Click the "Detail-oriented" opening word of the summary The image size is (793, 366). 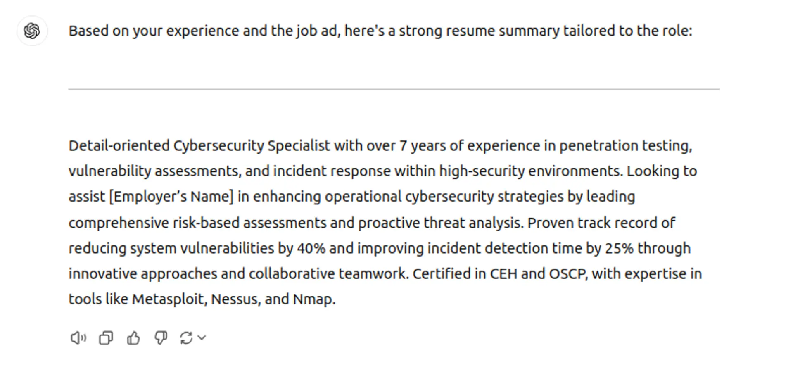[x=119, y=146]
